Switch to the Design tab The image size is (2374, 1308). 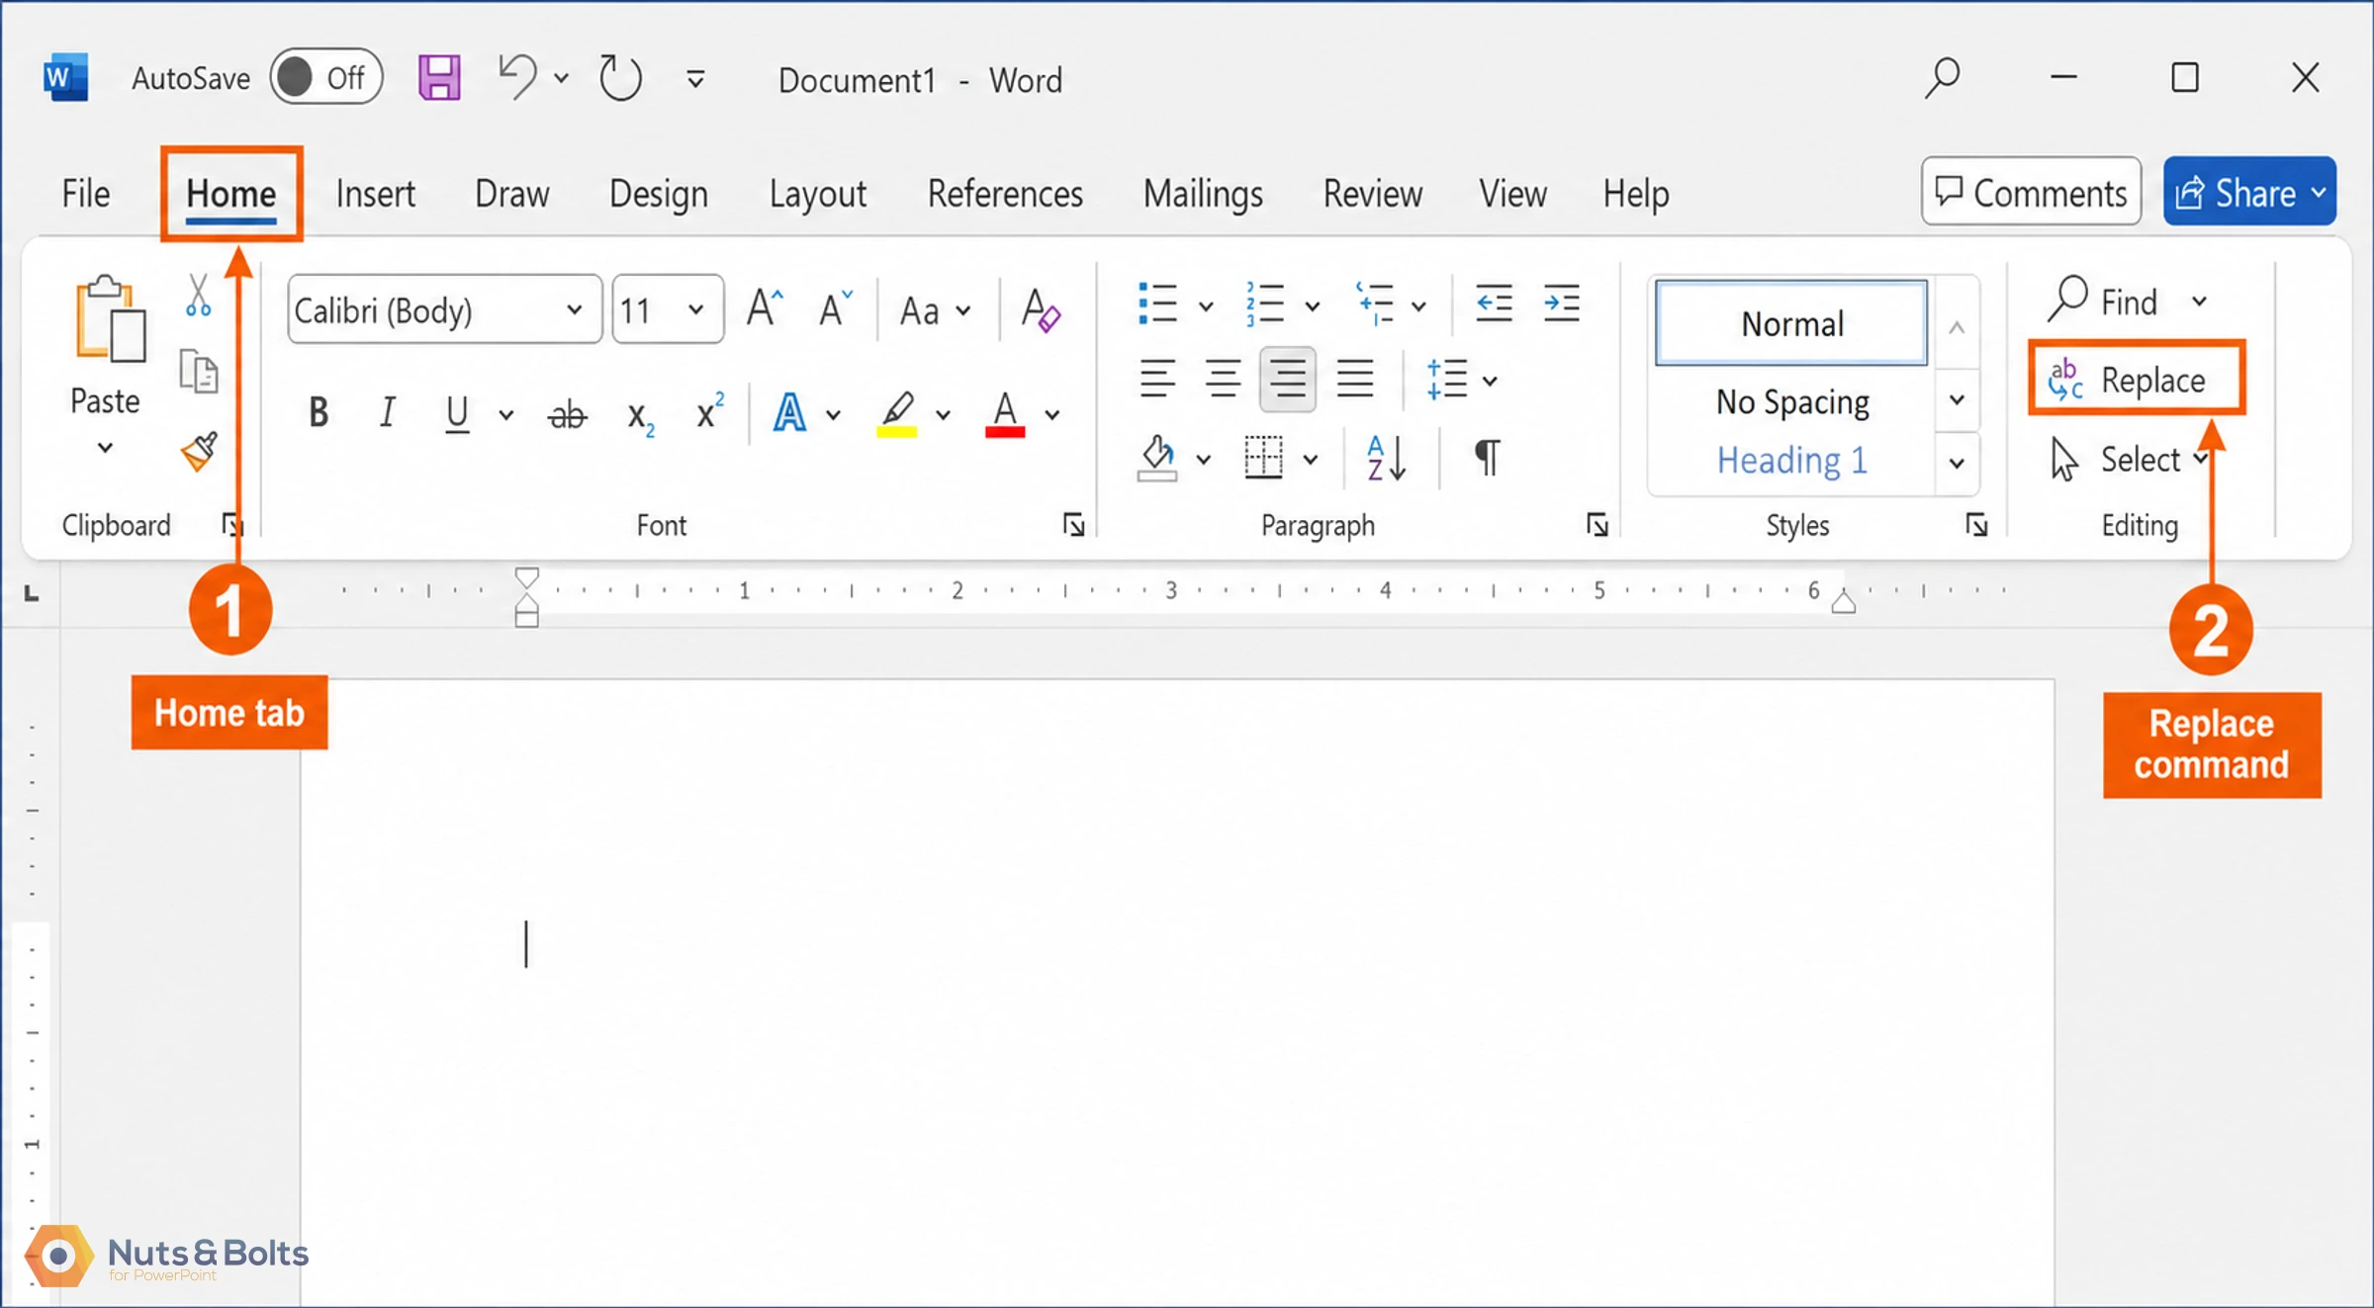pyautogui.click(x=659, y=193)
